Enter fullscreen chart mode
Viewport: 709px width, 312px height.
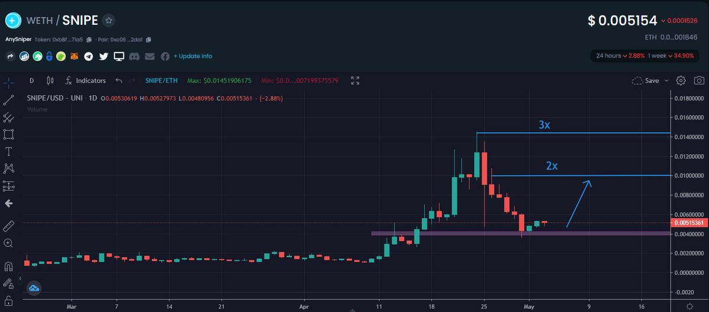355,80
